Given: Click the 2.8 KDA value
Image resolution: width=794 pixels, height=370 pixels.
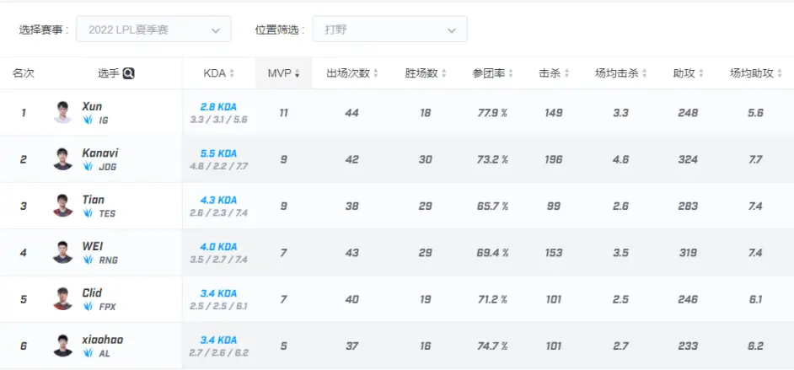Looking at the screenshot, I should pyautogui.click(x=219, y=107).
